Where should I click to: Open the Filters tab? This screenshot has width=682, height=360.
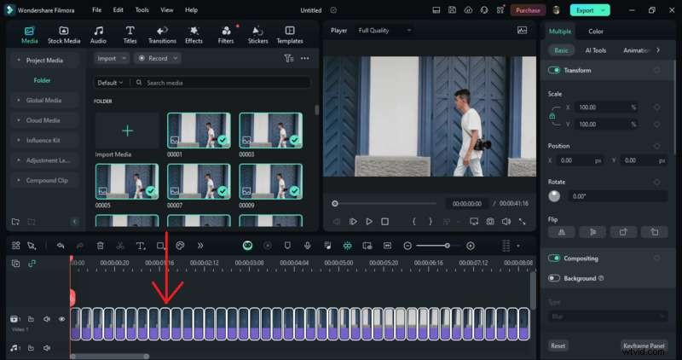point(226,35)
